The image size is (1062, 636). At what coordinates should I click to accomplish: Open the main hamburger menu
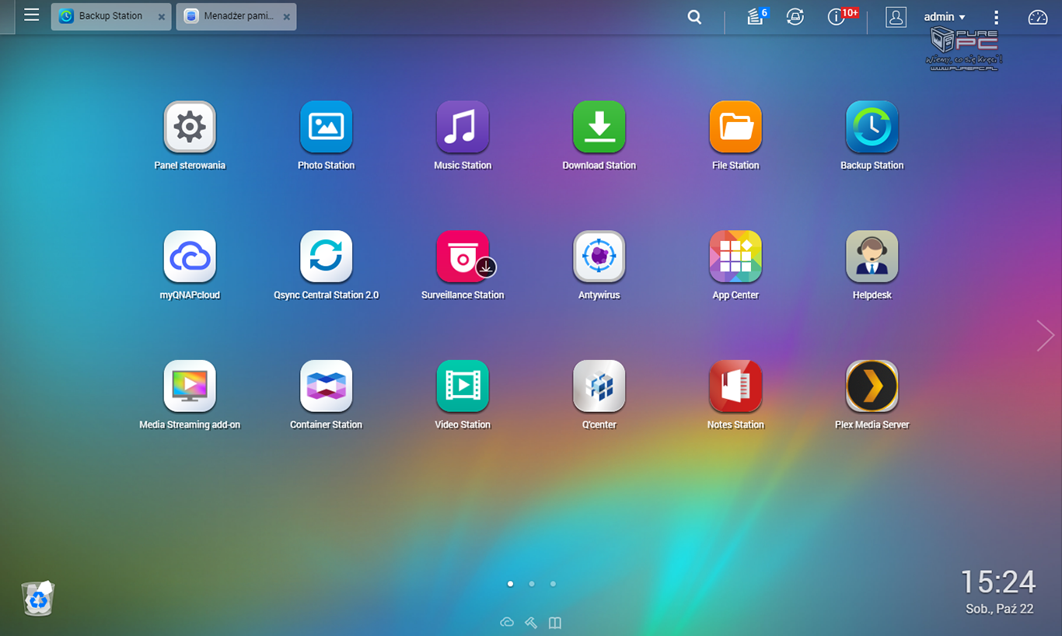pyautogui.click(x=31, y=15)
